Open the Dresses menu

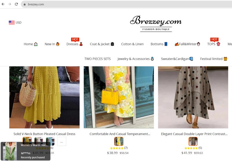(x=75, y=44)
